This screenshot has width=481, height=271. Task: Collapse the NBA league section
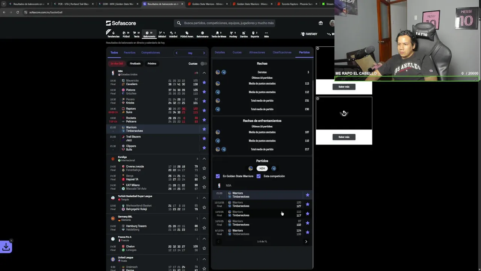pyautogui.click(x=204, y=73)
